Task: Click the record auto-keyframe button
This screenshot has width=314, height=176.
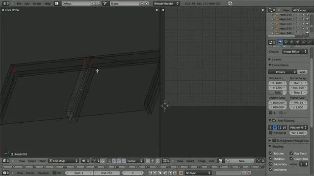Action: 181,173
